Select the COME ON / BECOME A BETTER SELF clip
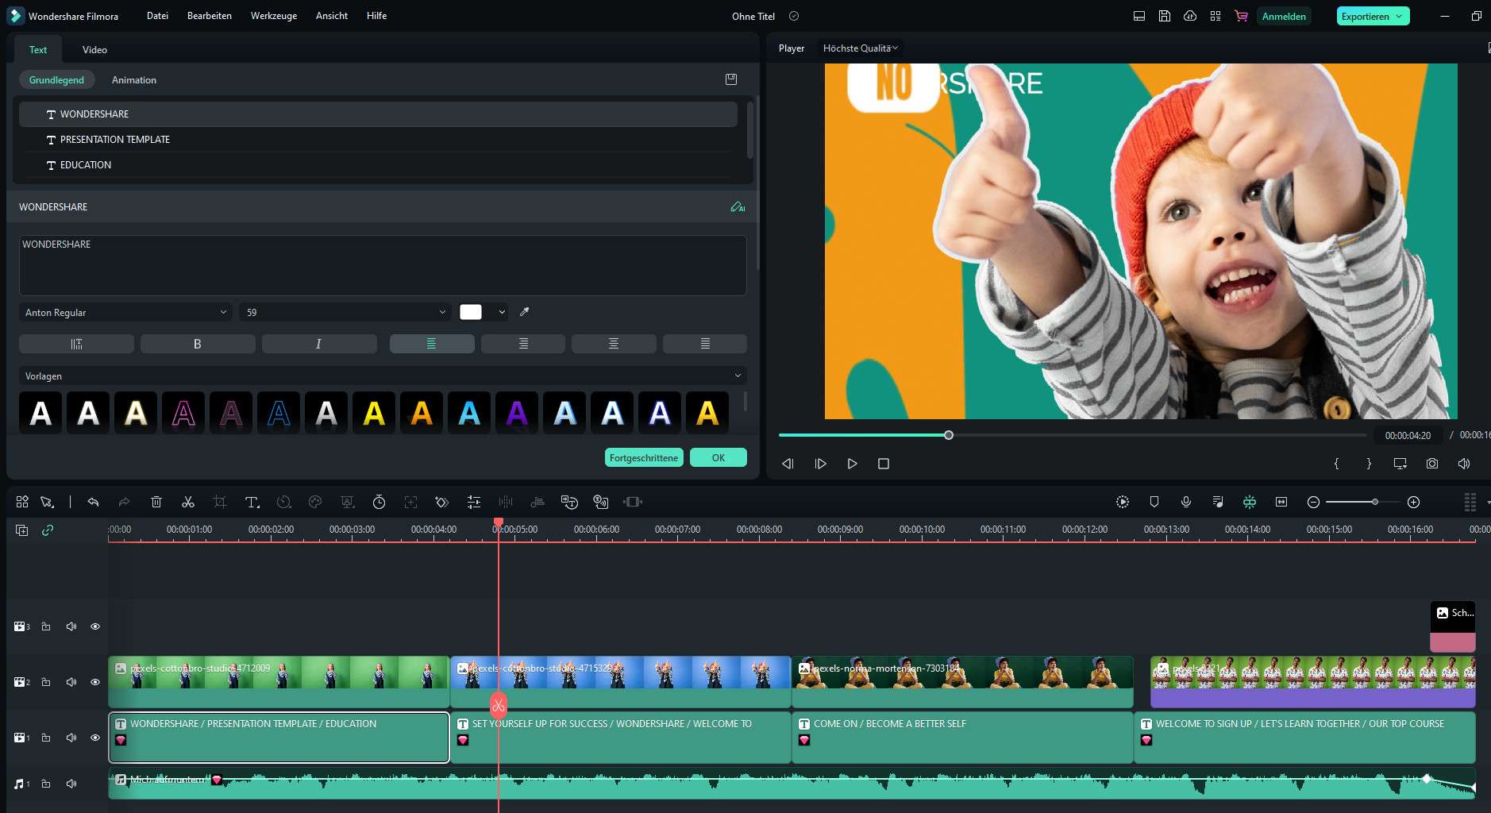This screenshot has width=1491, height=813. [x=962, y=737]
